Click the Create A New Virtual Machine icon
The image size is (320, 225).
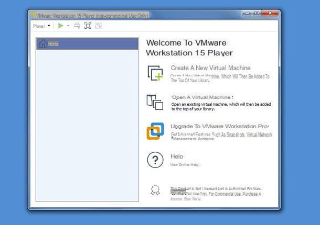(x=155, y=73)
